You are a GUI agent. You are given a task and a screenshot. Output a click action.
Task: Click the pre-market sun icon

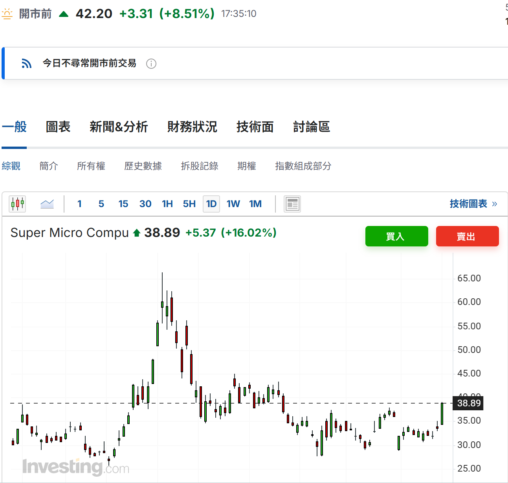pyautogui.click(x=7, y=14)
